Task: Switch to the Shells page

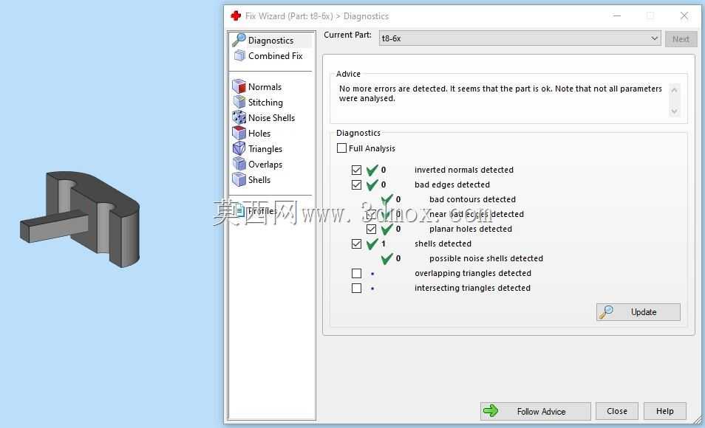Action: (x=259, y=179)
